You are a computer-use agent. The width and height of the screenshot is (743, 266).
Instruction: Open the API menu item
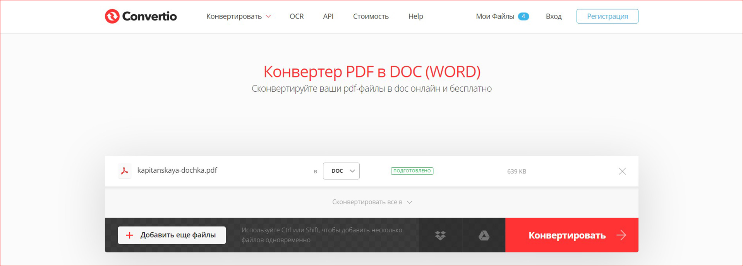[328, 16]
